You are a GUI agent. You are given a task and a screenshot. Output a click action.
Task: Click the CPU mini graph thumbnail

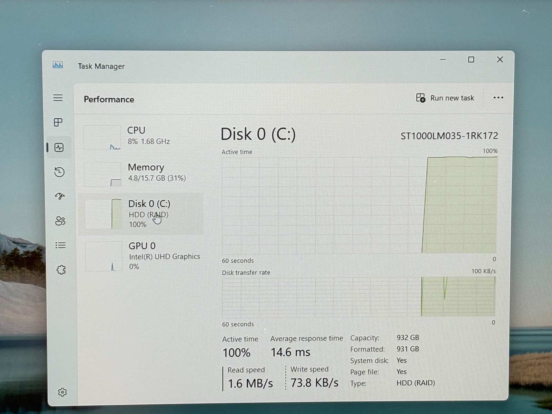(x=102, y=137)
